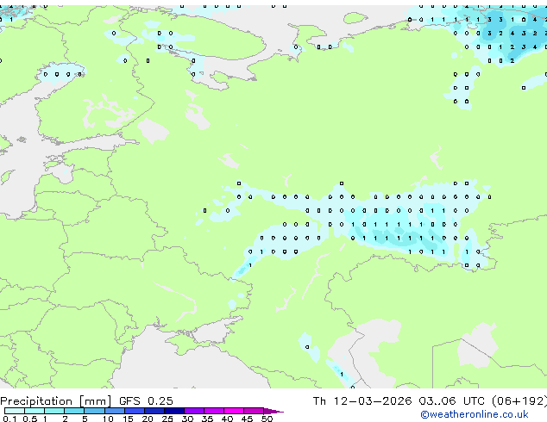Click the above-50 legend arrow tip
547x422 pixels.
pyautogui.click(x=273, y=412)
